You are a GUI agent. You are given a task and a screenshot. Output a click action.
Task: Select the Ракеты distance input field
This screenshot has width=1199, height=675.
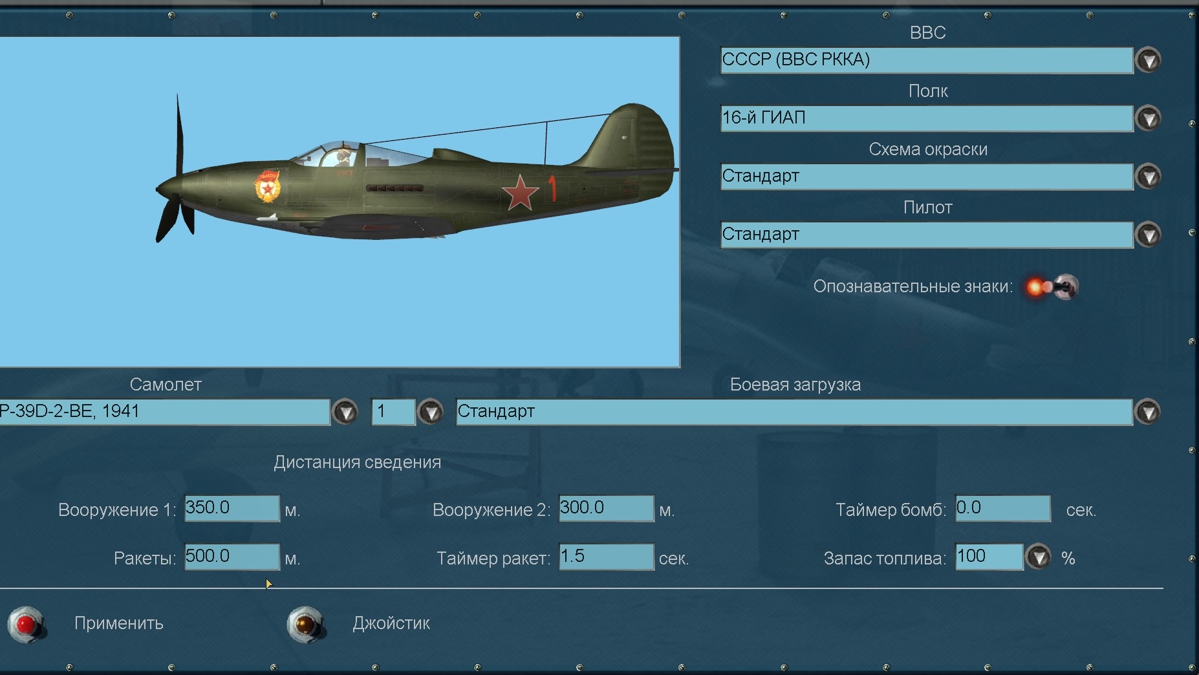[x=232, y=557]
